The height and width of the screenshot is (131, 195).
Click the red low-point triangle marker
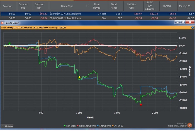pos(141,105)
